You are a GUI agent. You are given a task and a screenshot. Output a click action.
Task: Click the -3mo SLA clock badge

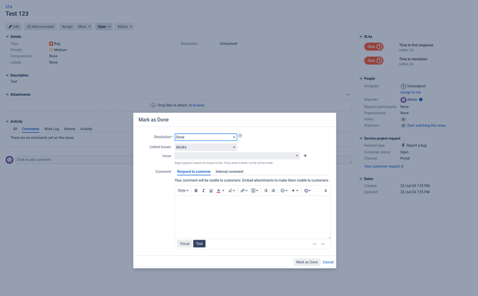[x=374, y=46]
